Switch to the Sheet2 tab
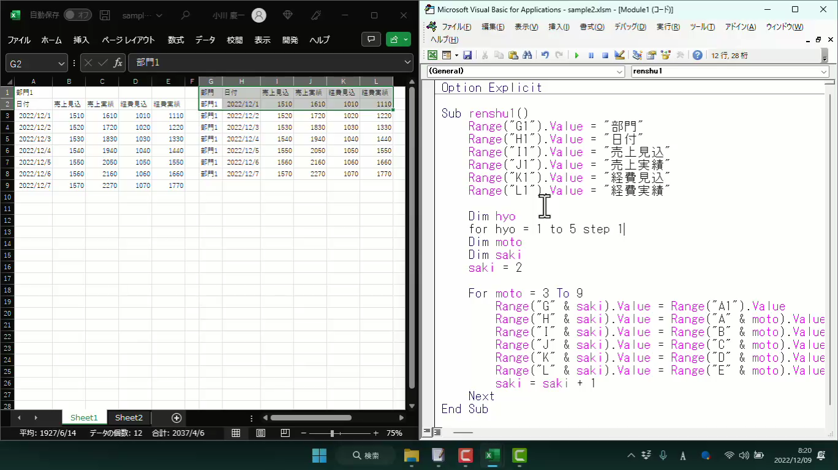 [x=129, y=417]
